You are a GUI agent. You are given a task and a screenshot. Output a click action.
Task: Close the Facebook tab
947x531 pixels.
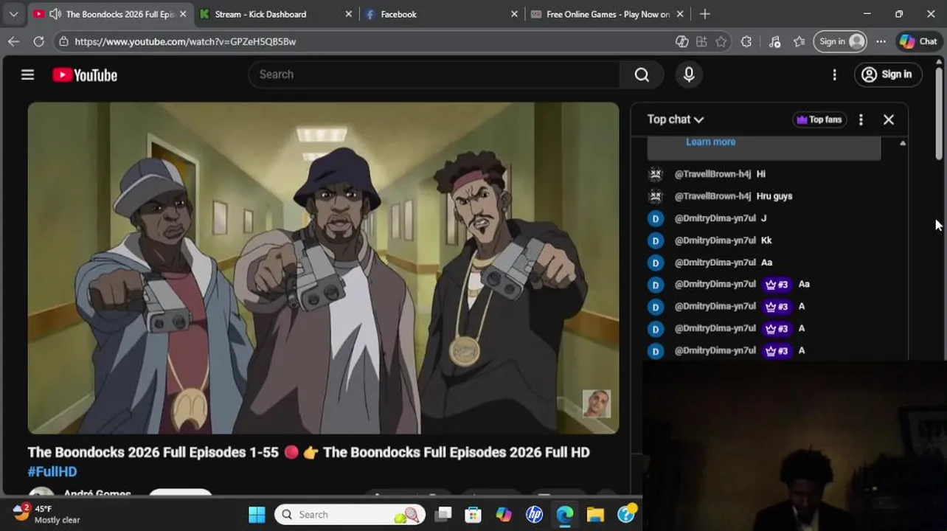click(x=515, y=14)
